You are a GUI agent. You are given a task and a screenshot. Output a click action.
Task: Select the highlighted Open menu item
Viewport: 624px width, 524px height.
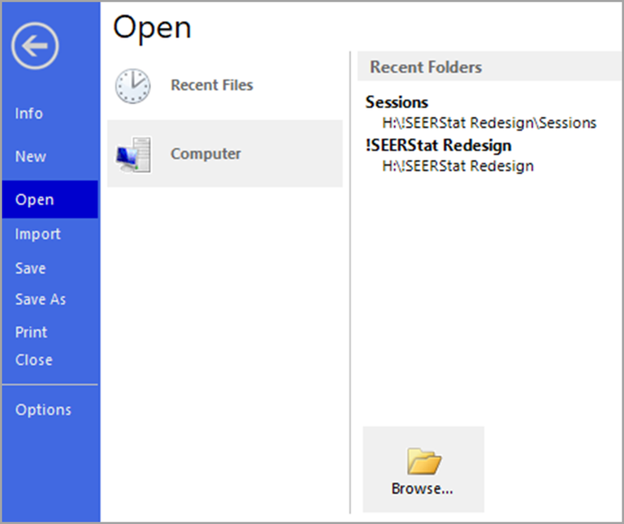tap(35, 200)
